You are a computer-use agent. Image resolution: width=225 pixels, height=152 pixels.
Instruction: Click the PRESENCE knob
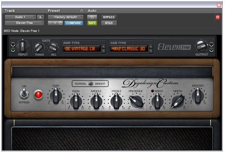point(136,101)
